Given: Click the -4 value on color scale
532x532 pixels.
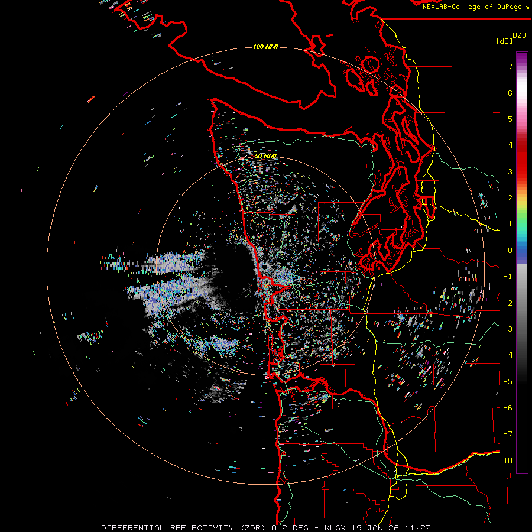Looking at the screenshot, I should (x=508, y=355).
